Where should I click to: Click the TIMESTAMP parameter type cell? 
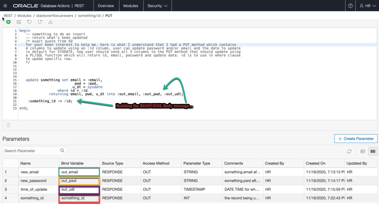pos(202,189)
